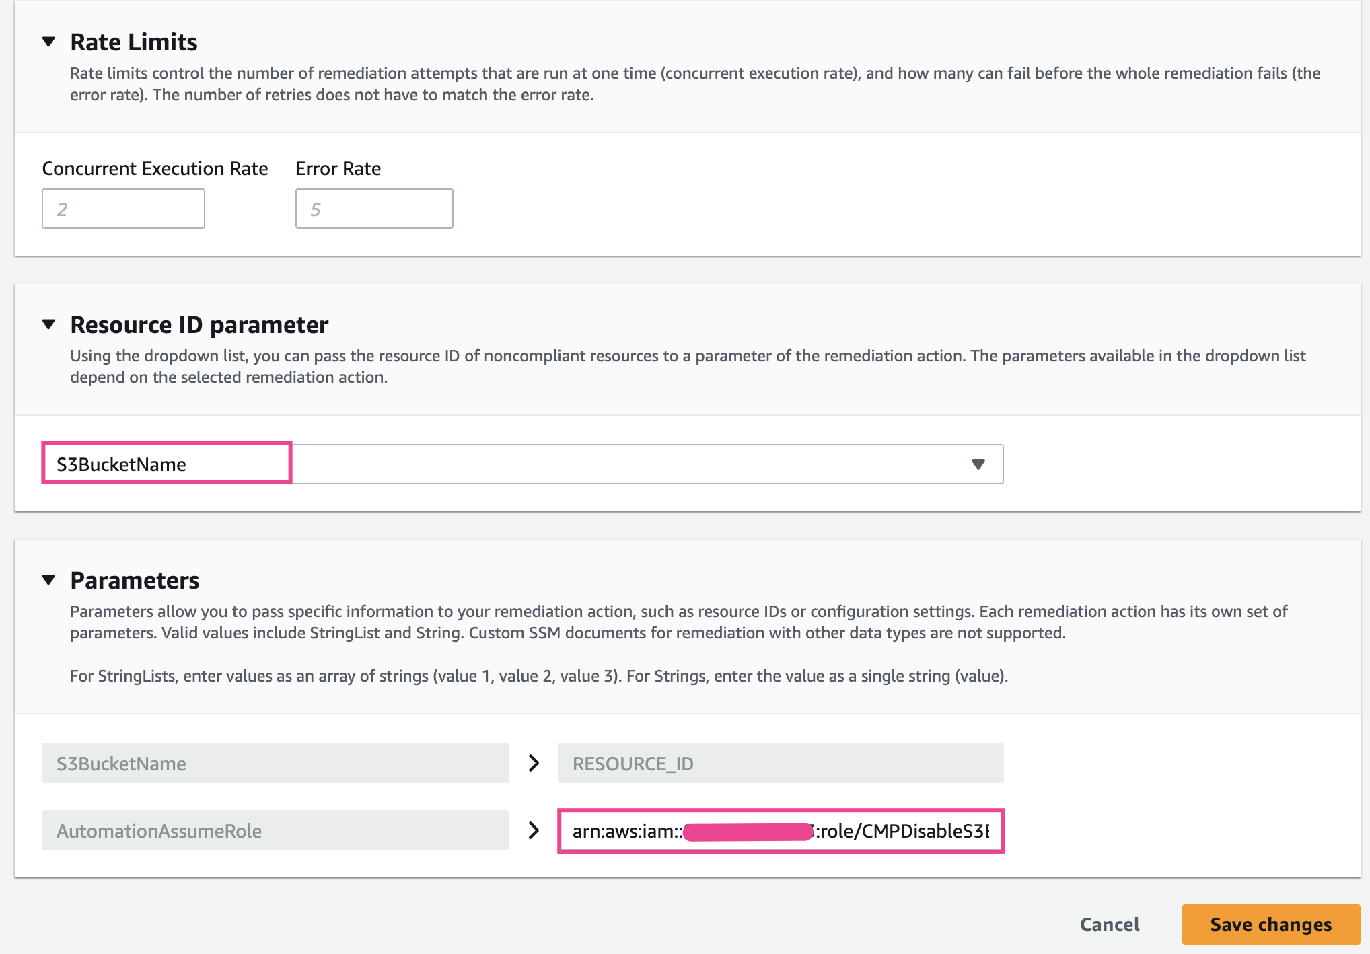Click the Error Rate label
Screen dimensions: 1370x954
[338, 168]
